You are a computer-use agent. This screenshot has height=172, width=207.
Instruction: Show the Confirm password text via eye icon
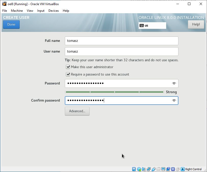(174, 101)
